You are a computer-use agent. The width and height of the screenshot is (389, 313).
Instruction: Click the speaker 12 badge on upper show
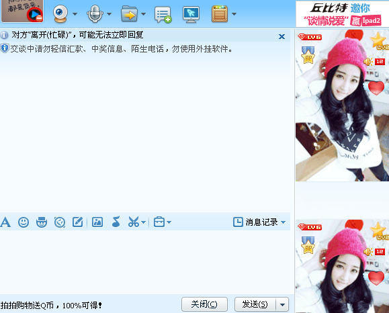[x=374, y=62]
